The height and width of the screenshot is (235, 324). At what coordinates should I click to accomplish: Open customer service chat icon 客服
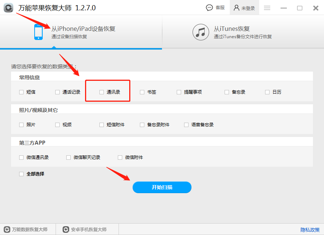209,8
